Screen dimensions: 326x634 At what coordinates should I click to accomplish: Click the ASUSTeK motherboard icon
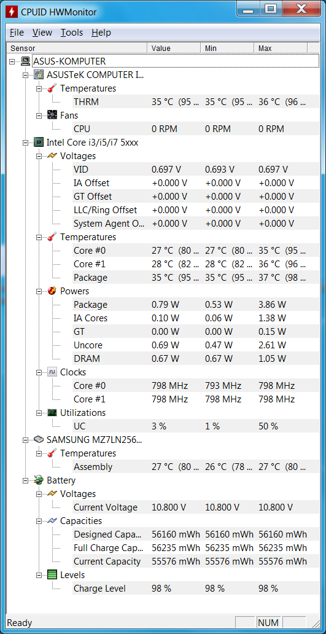click(x=39, y=75)
